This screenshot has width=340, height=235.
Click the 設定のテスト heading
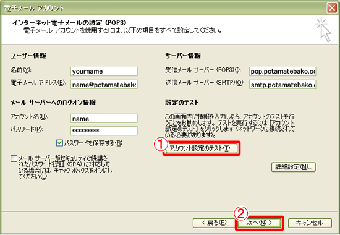click(x=182, y=103)
